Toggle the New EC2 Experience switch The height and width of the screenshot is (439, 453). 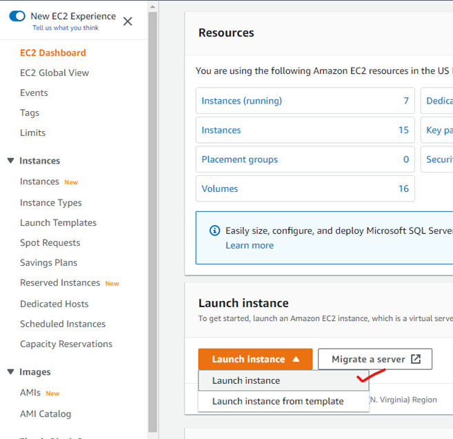pyautogui.click(x=17, y=16)
